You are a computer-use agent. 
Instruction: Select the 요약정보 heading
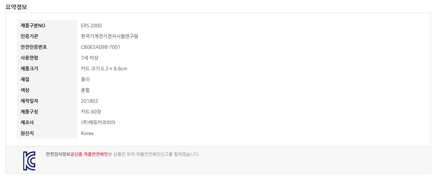pyautogui.click(x=16, y=7)
